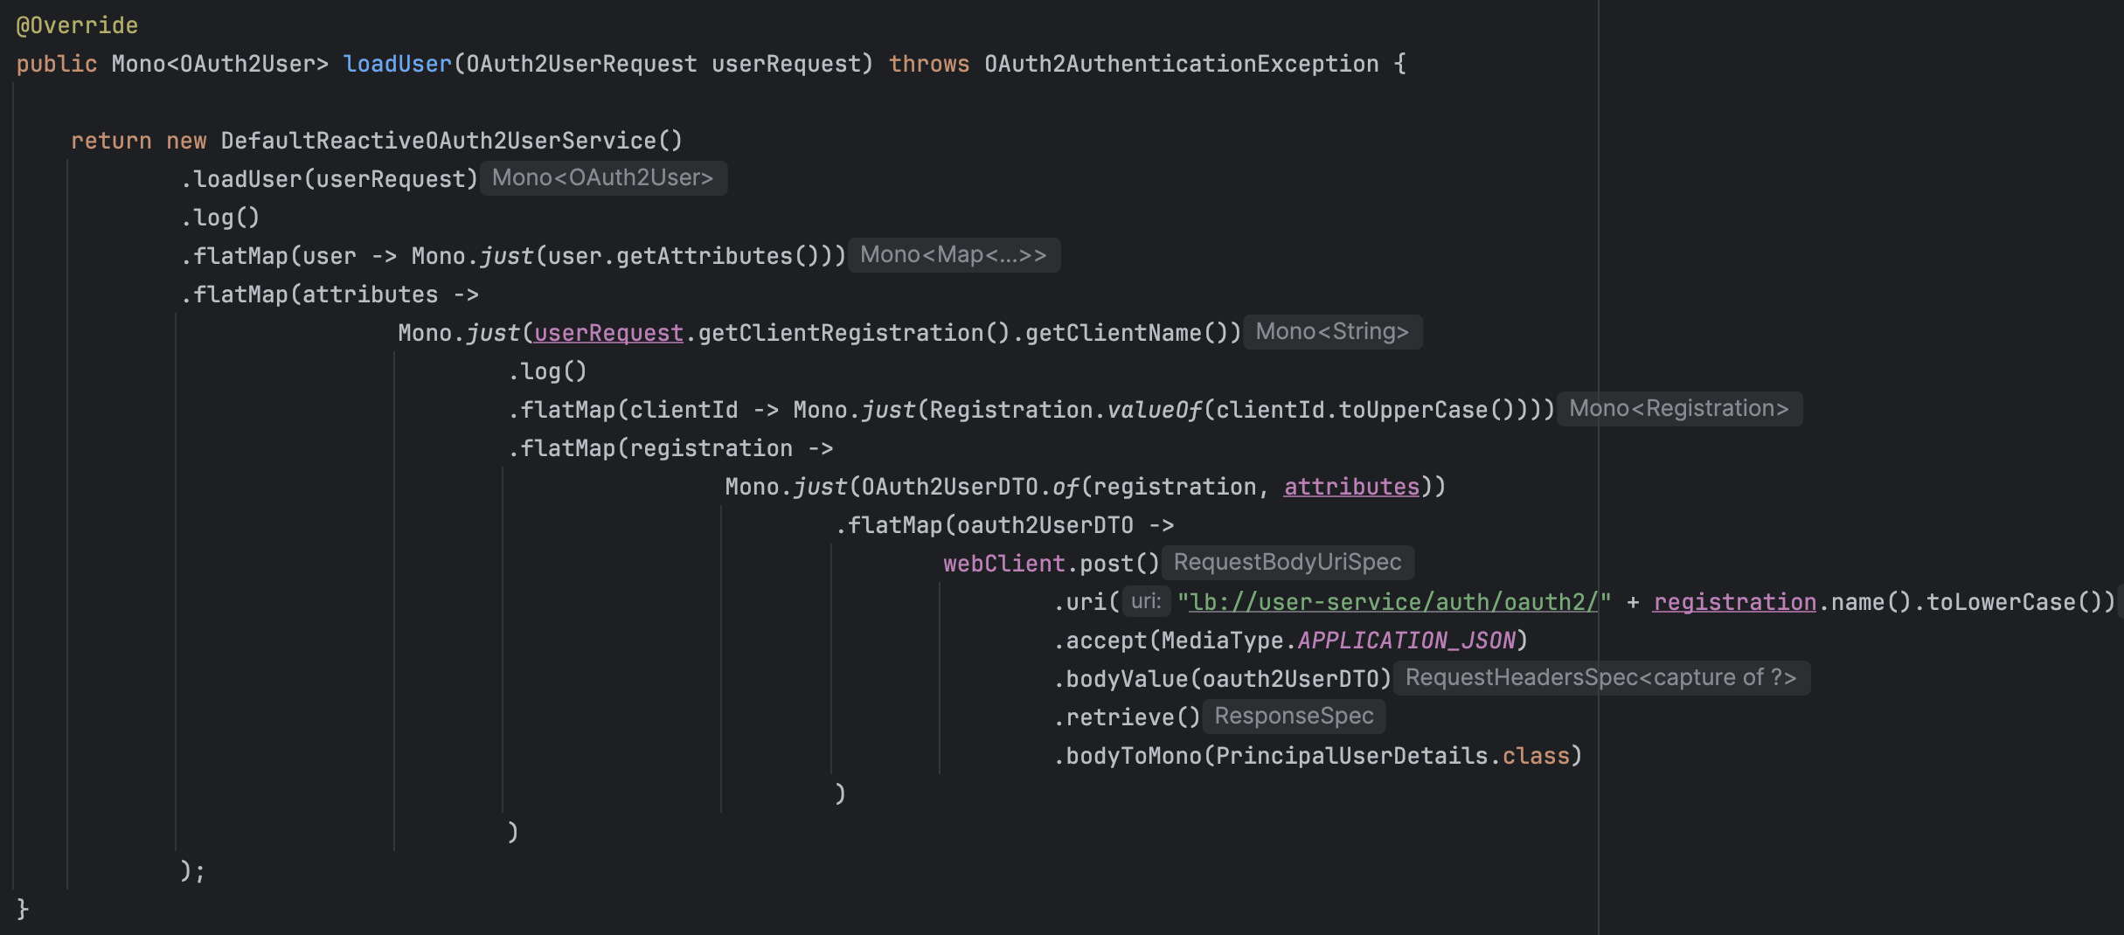Click the closing ); of the return statement
The width and height of the screenshot is (2124, 935).
(193, 871)
